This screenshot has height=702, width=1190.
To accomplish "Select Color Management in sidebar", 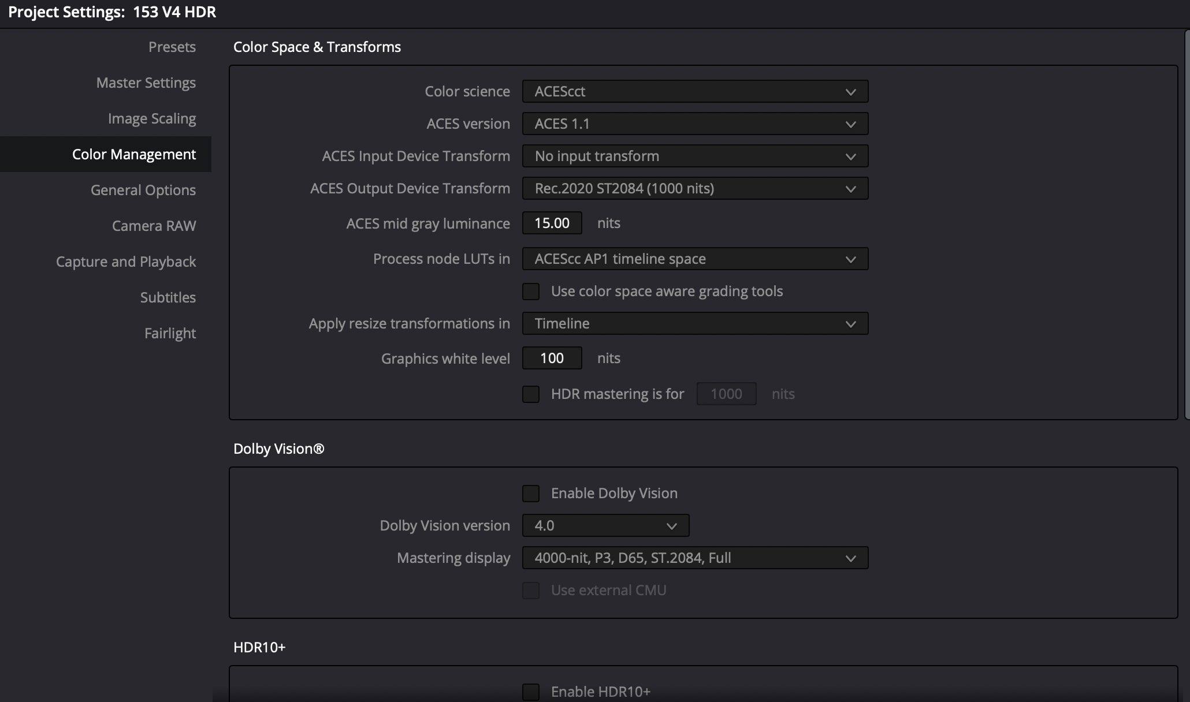I will point(106,154).
